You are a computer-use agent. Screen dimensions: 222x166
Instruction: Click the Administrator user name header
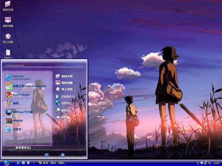pos(15,65)
